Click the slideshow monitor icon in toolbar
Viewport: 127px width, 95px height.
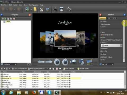(61, 9)
